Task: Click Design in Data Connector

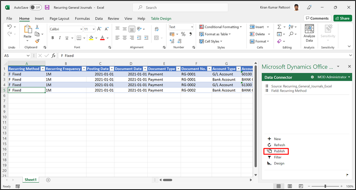Action: (x=276, y=164)
